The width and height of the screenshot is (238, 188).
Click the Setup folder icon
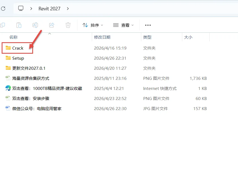point(8,58)
